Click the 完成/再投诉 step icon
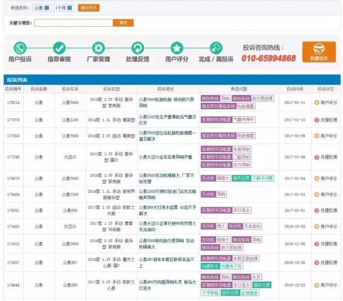The width and height of the screenshot is (343, 301). 216,48
